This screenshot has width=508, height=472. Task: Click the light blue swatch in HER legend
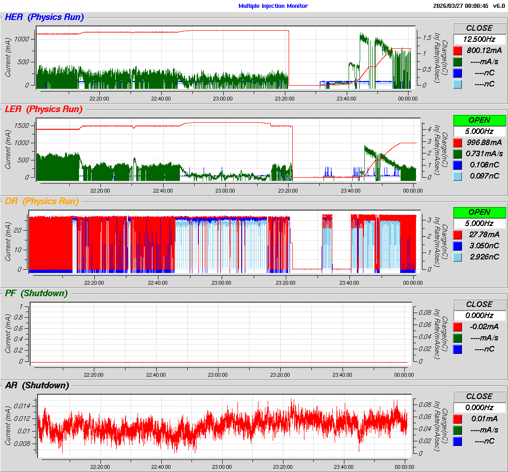pos(457,84)
